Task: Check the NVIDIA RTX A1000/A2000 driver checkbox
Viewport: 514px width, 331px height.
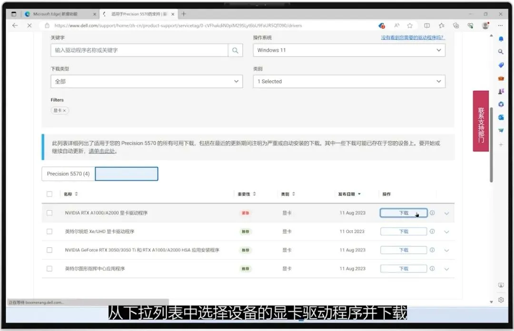Action: click(x=49, y=213)
